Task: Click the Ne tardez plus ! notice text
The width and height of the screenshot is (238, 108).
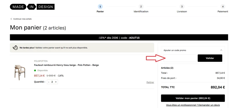Action: (x=54, y=48)
